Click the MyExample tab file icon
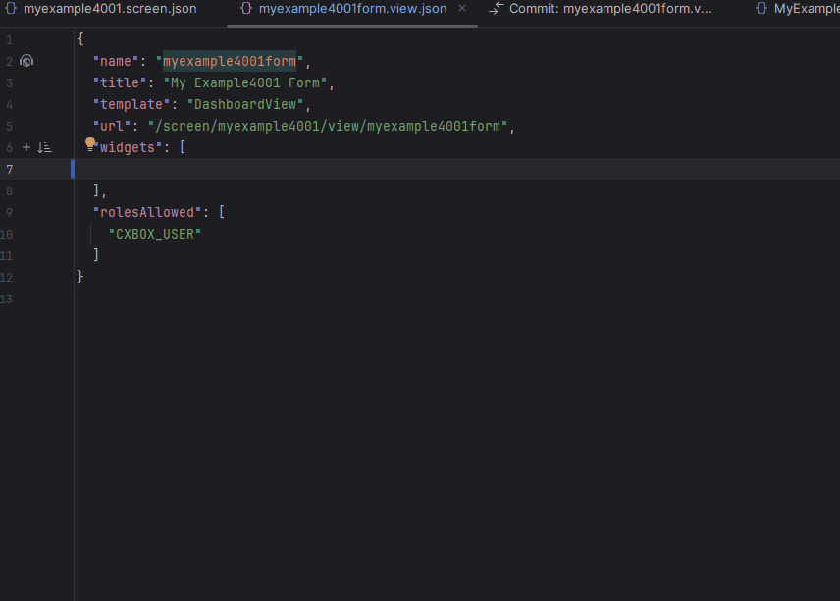The image size is (840, 601). point(761,9)
